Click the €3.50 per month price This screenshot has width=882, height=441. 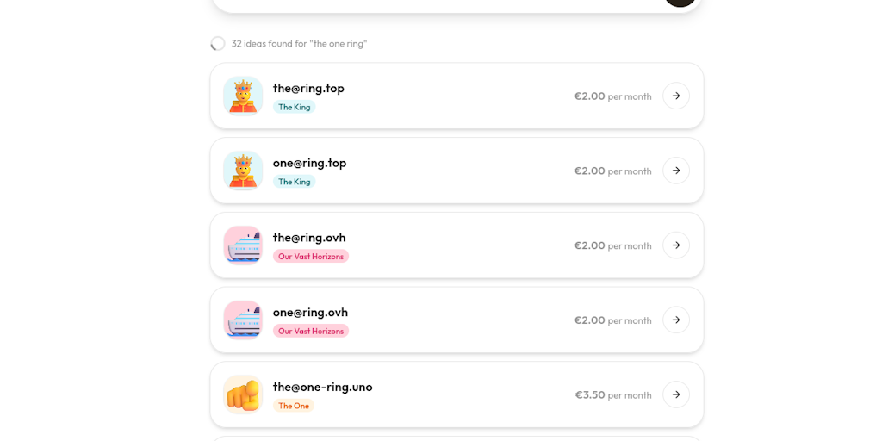pyautogui.click(x=612, y=394)
